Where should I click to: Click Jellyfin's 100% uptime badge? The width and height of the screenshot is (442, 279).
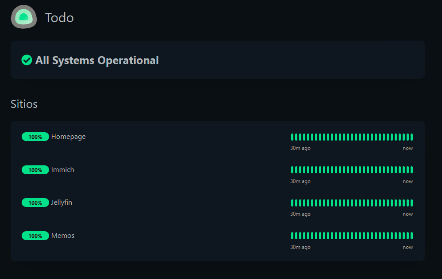35,203
